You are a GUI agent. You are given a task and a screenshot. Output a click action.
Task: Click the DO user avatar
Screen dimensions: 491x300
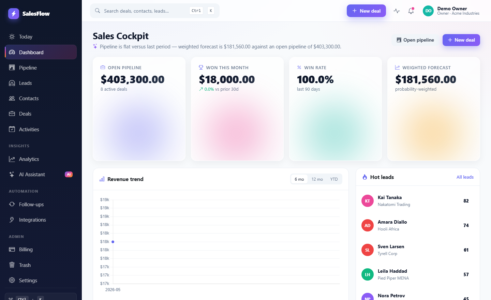pyautogui.click(x=428, y=11)
